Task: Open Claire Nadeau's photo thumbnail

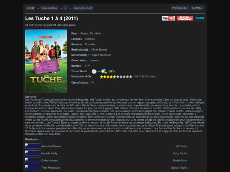Action: point(33,160)
